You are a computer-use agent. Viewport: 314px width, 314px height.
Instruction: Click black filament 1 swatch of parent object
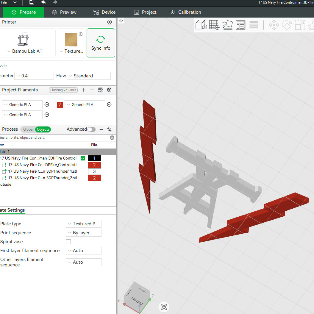95,158
